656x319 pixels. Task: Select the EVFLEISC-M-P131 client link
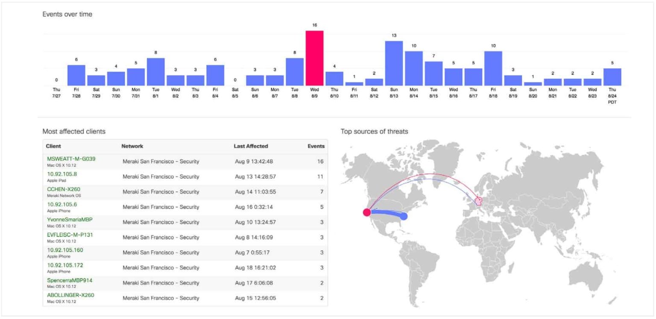point(70,235)
